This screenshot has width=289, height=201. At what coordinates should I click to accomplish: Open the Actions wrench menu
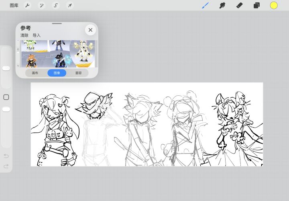27,5
